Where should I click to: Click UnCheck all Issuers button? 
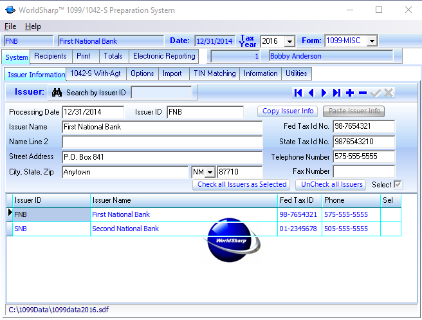tap(331, 185)
